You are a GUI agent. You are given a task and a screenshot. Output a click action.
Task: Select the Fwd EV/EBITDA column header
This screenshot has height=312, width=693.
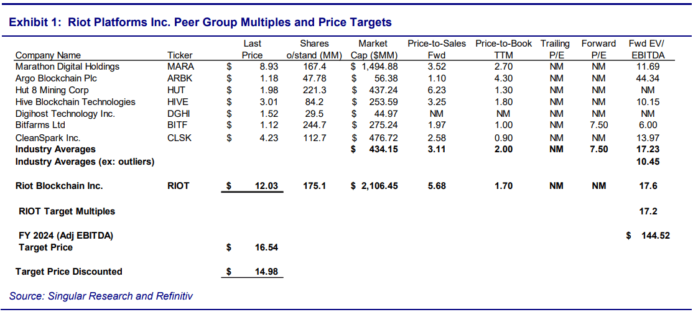point(647,49)
